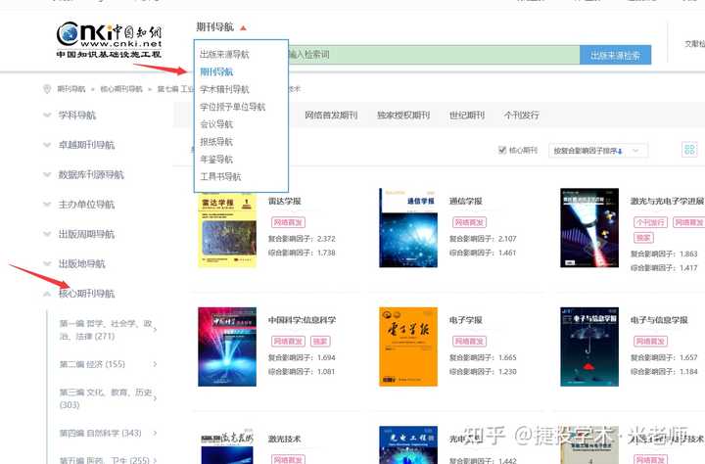Select 出版来源导航 in the dropdown menu

point(224,55)
